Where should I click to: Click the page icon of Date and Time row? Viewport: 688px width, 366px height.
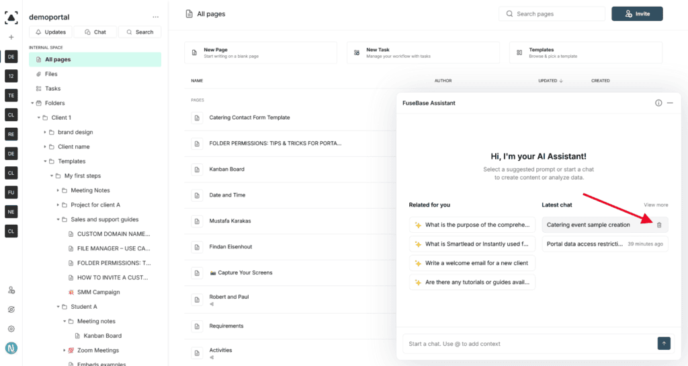coord(197,196)
